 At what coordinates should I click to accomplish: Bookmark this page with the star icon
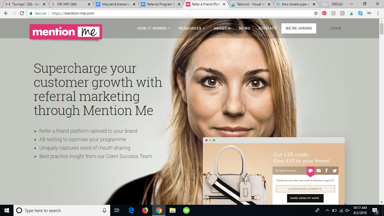[316, 13]
